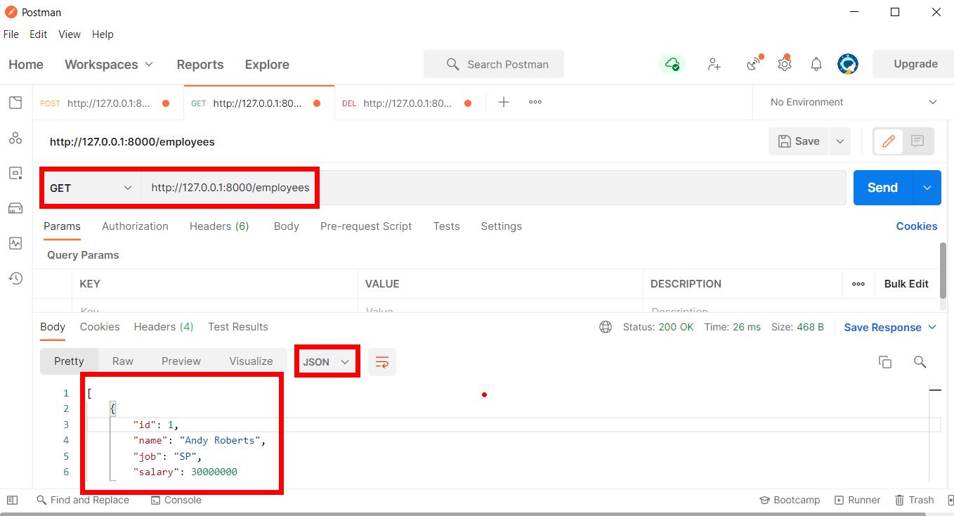Switch to the Authorization tab
Screen dimensions: 954x516
(x=135, y=226)
